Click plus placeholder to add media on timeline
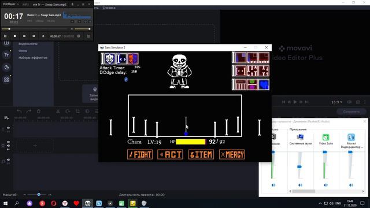This screenshot has height=208, width=370. [x=35, y=146]
